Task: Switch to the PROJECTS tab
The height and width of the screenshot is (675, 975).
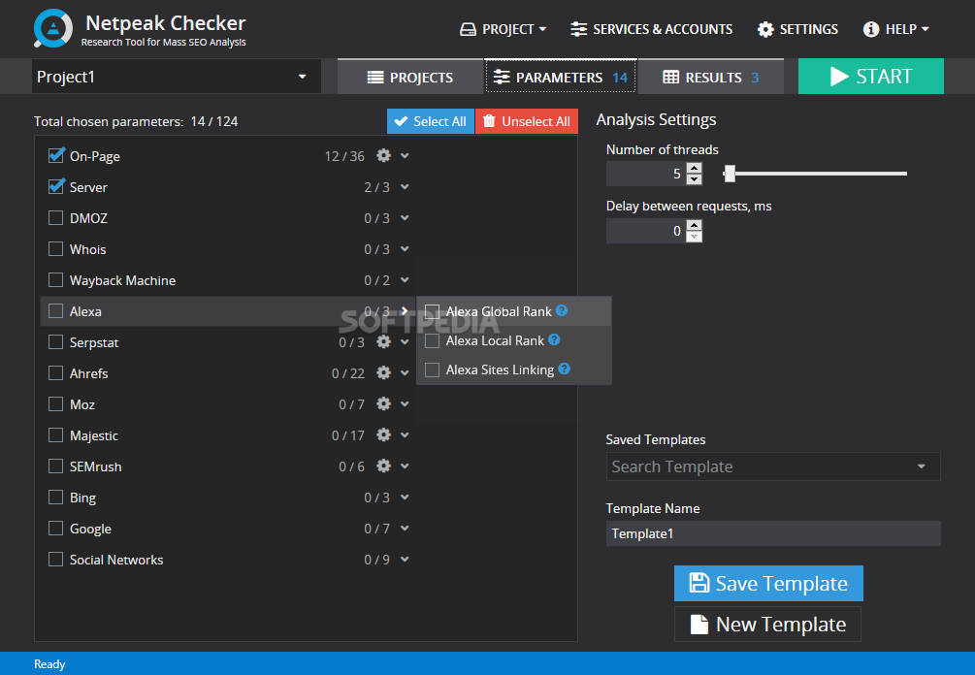Action: click(x=410, y=77)
